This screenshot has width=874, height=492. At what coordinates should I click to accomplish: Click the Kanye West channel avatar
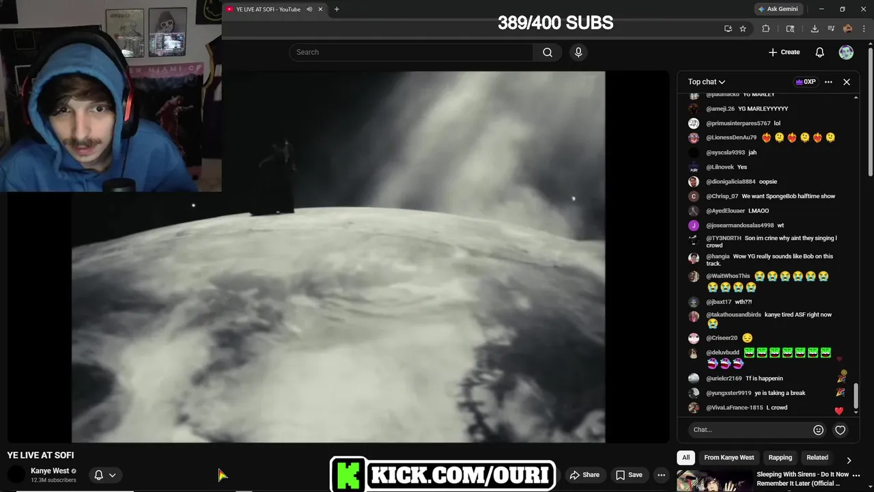click(16, 475)
